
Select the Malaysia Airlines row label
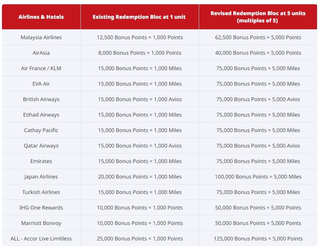[41, 37]
